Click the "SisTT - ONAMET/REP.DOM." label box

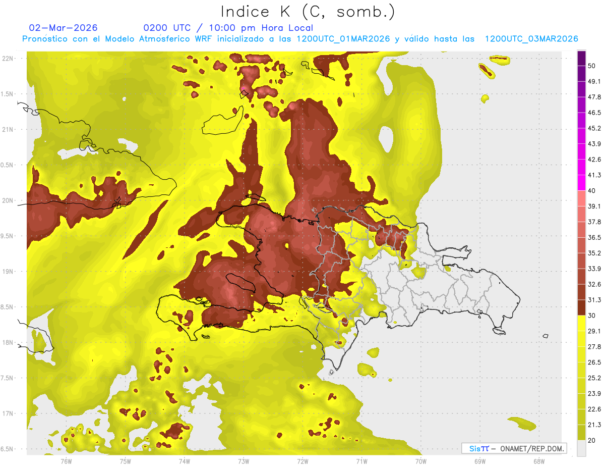click(514, 448)
